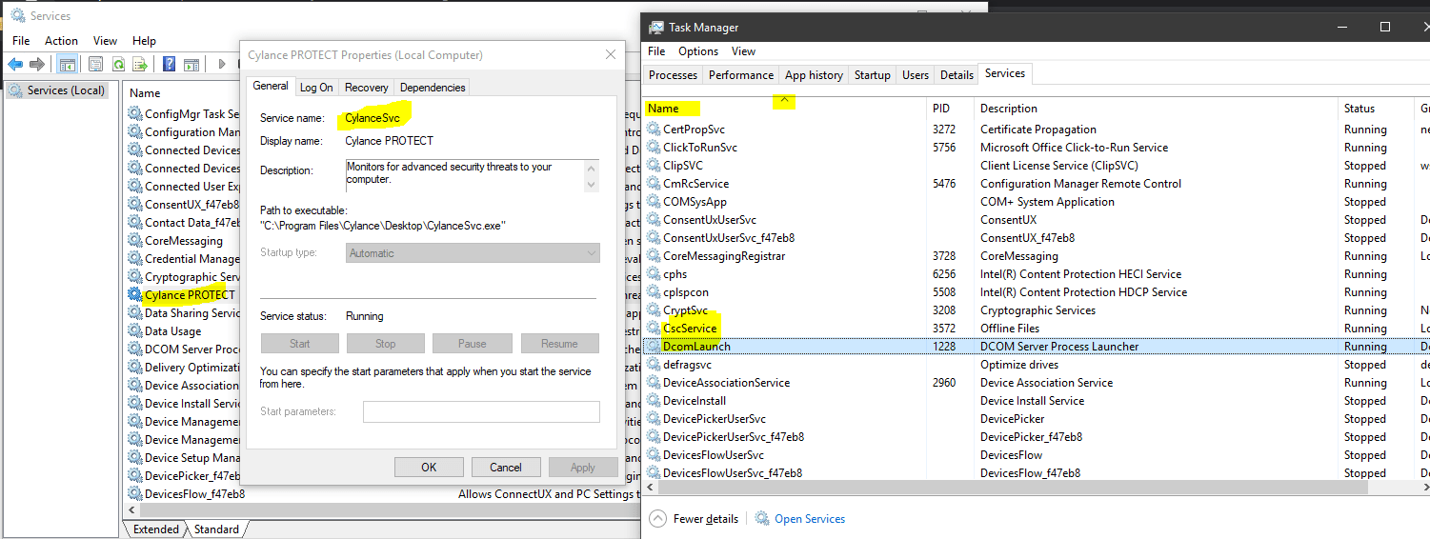Click the Services window title bar gear icon
This screenshot has height=539, width=1430.
[x=17, y=15]
